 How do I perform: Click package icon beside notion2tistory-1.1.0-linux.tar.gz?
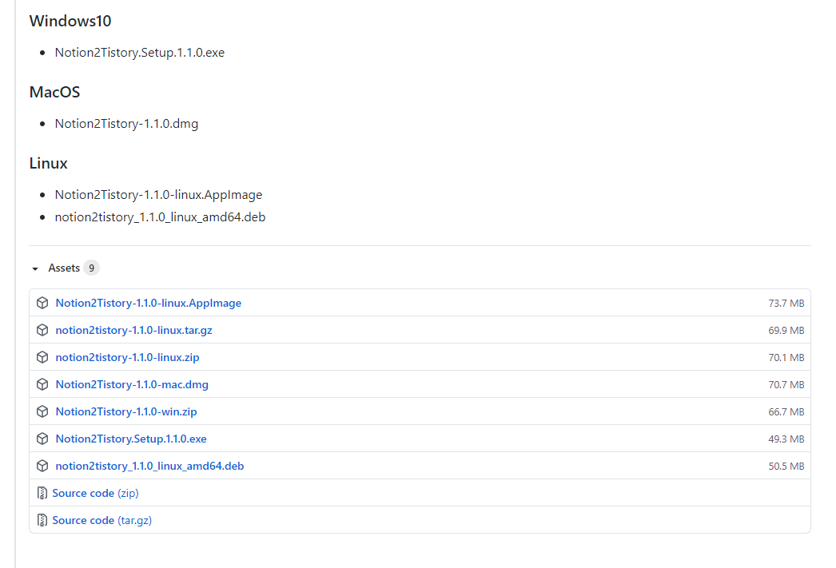(42, 331)
